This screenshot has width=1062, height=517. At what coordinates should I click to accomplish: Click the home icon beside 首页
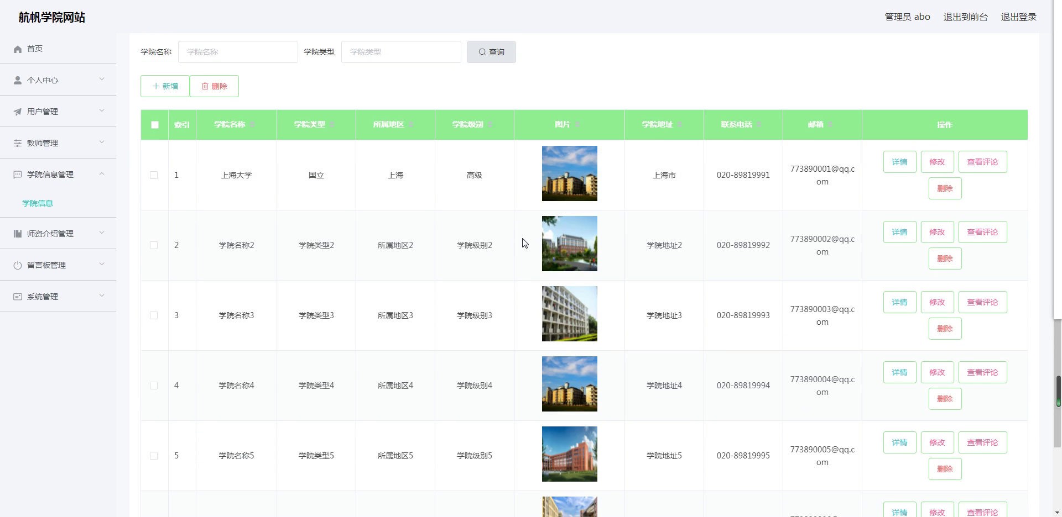click(x=18, y=49)
